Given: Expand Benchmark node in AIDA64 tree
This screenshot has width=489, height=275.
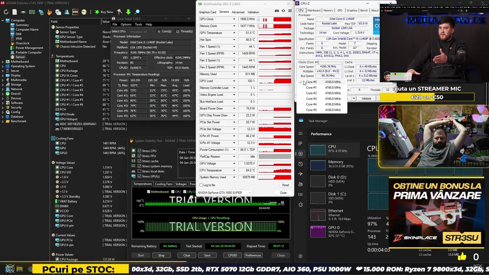Looking at the screenshot, I should click(3, 121).
